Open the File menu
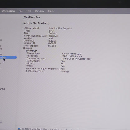Viewport: 130px width, 130px height. click(21, 11)
